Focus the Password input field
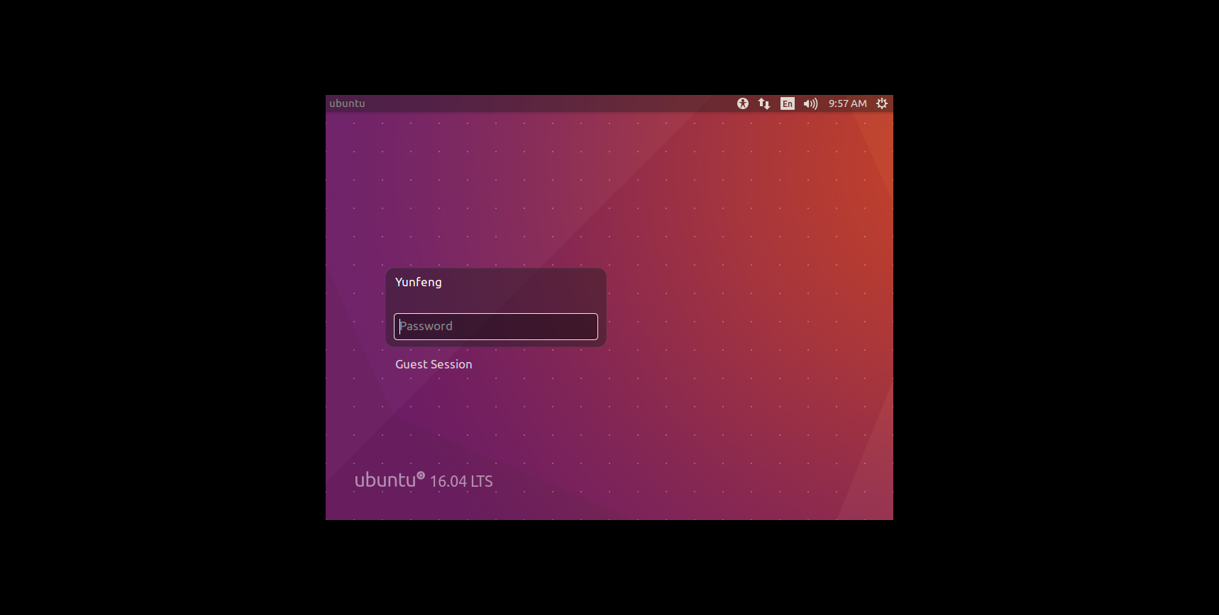1219x615 pixels. (x=496, y=327)
